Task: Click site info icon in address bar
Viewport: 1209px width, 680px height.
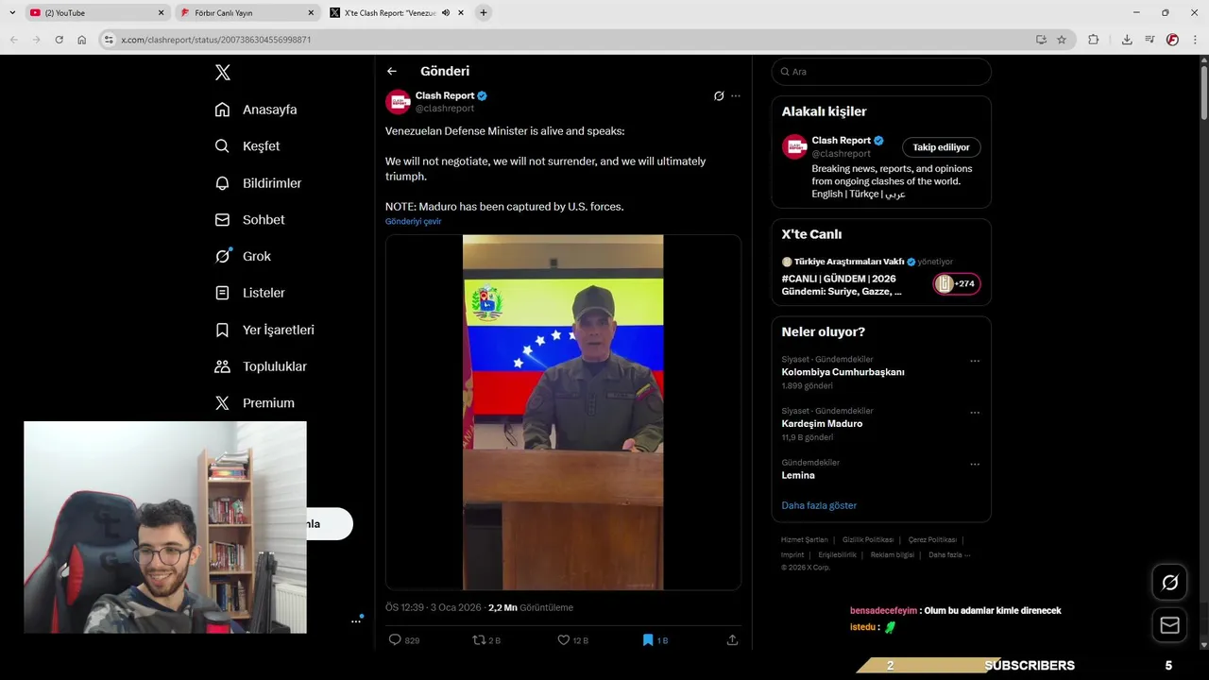Action: coord(109,40)
